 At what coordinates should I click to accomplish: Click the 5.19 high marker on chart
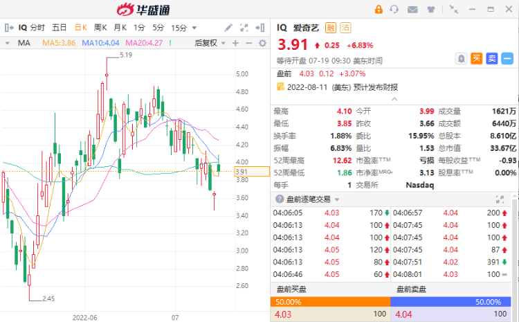[126, 55]
